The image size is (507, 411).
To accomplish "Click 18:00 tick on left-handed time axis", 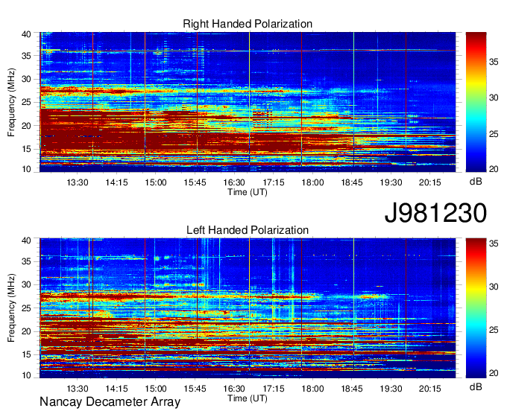I will (312, 389).
